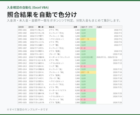Click the 入金済 status in ORD-1020 row

88,87
